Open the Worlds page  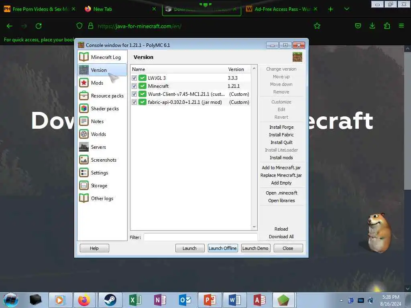102,134
